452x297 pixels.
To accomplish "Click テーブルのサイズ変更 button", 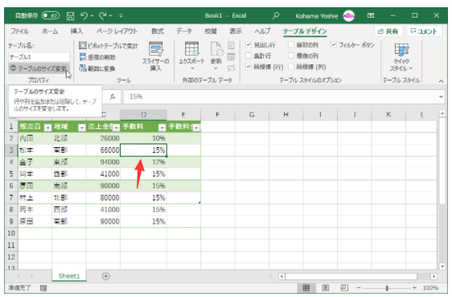I will (x=39, y=68).
